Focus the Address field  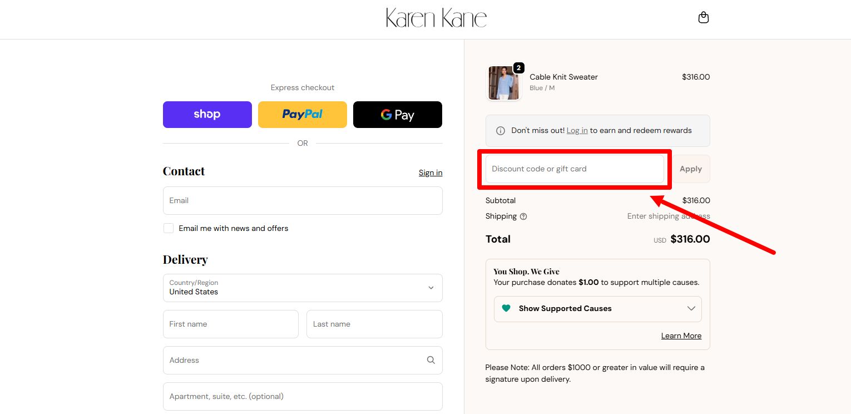point(303,360)
